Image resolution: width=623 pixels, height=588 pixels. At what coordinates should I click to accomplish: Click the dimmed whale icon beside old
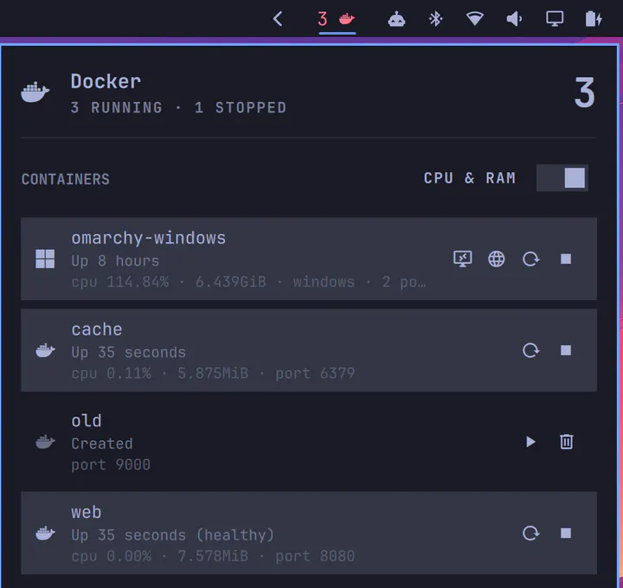click(x=45, y=442)
